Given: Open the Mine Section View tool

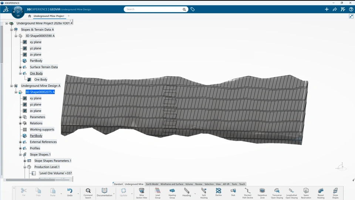Looking at the screenshot, I should point(142,193).
